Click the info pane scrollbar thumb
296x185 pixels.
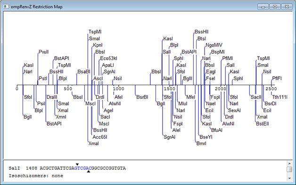(289, 169)
